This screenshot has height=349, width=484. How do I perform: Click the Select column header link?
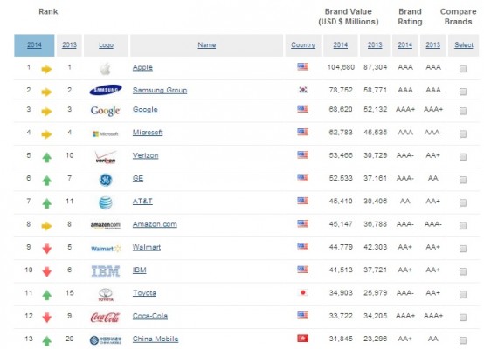[464, 45]
